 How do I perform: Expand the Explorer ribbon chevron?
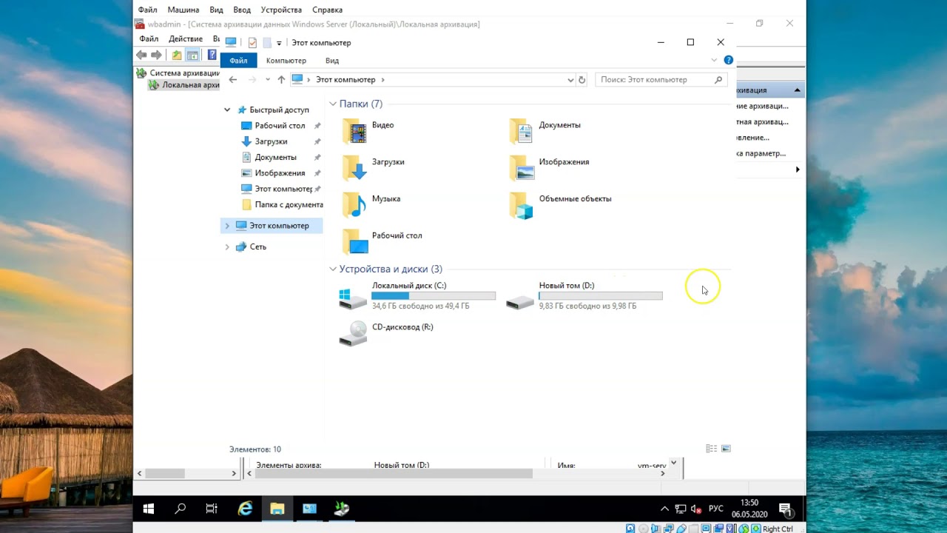[x=714, y=60]
